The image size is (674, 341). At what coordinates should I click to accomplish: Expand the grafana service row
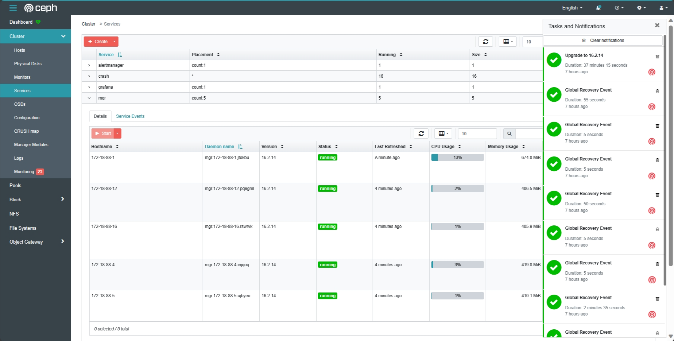89,87
